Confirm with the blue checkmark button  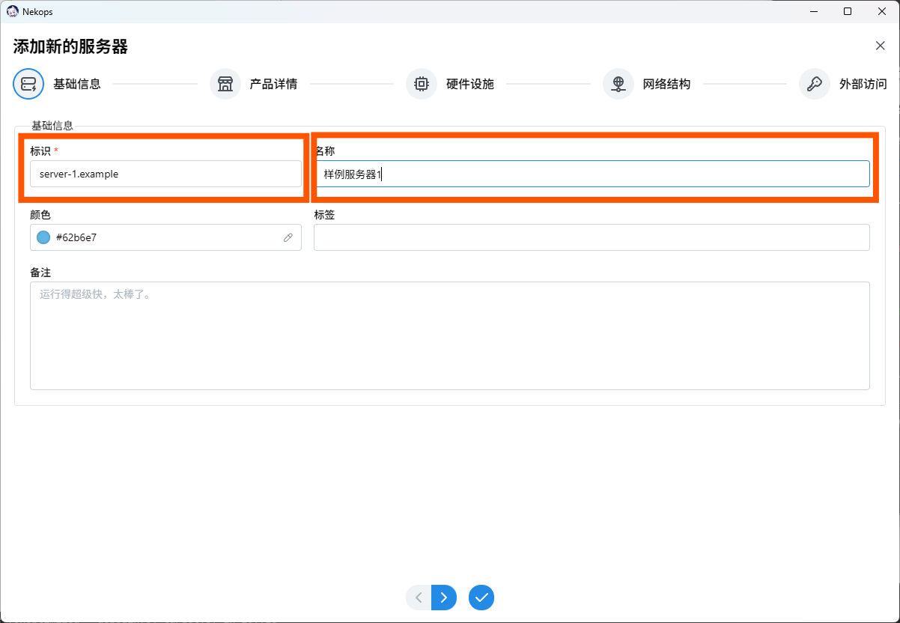pos(481,598)
